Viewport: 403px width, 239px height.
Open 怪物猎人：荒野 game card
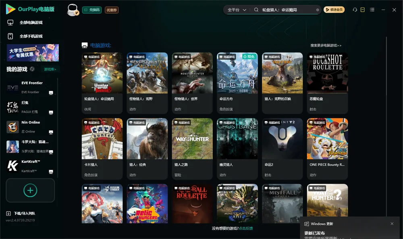point(147,83)
